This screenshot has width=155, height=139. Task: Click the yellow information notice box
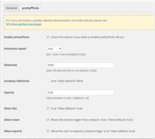(x=79, y=22)
